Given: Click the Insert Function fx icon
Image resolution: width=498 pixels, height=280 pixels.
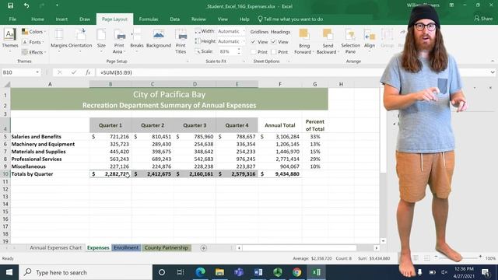Looking at the screenshot, I should pos(88,72).
